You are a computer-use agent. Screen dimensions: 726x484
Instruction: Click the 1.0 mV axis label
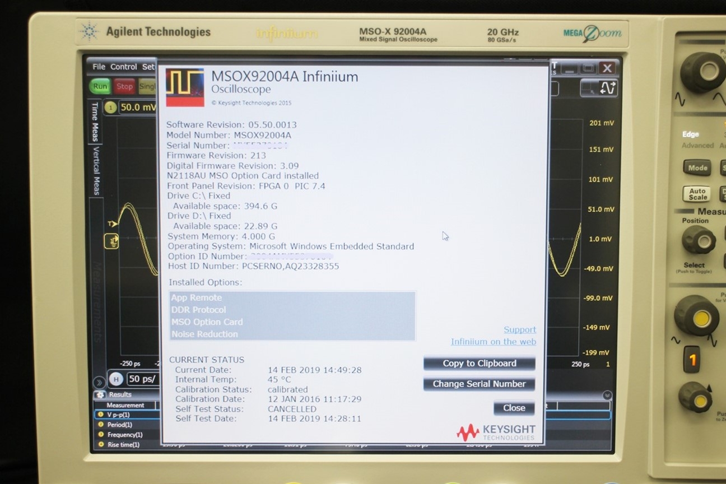point(601,239)
